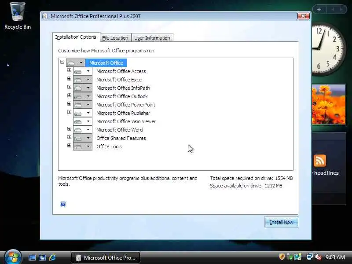Select Microsoft Office Word in the tree

coord(119,130)
